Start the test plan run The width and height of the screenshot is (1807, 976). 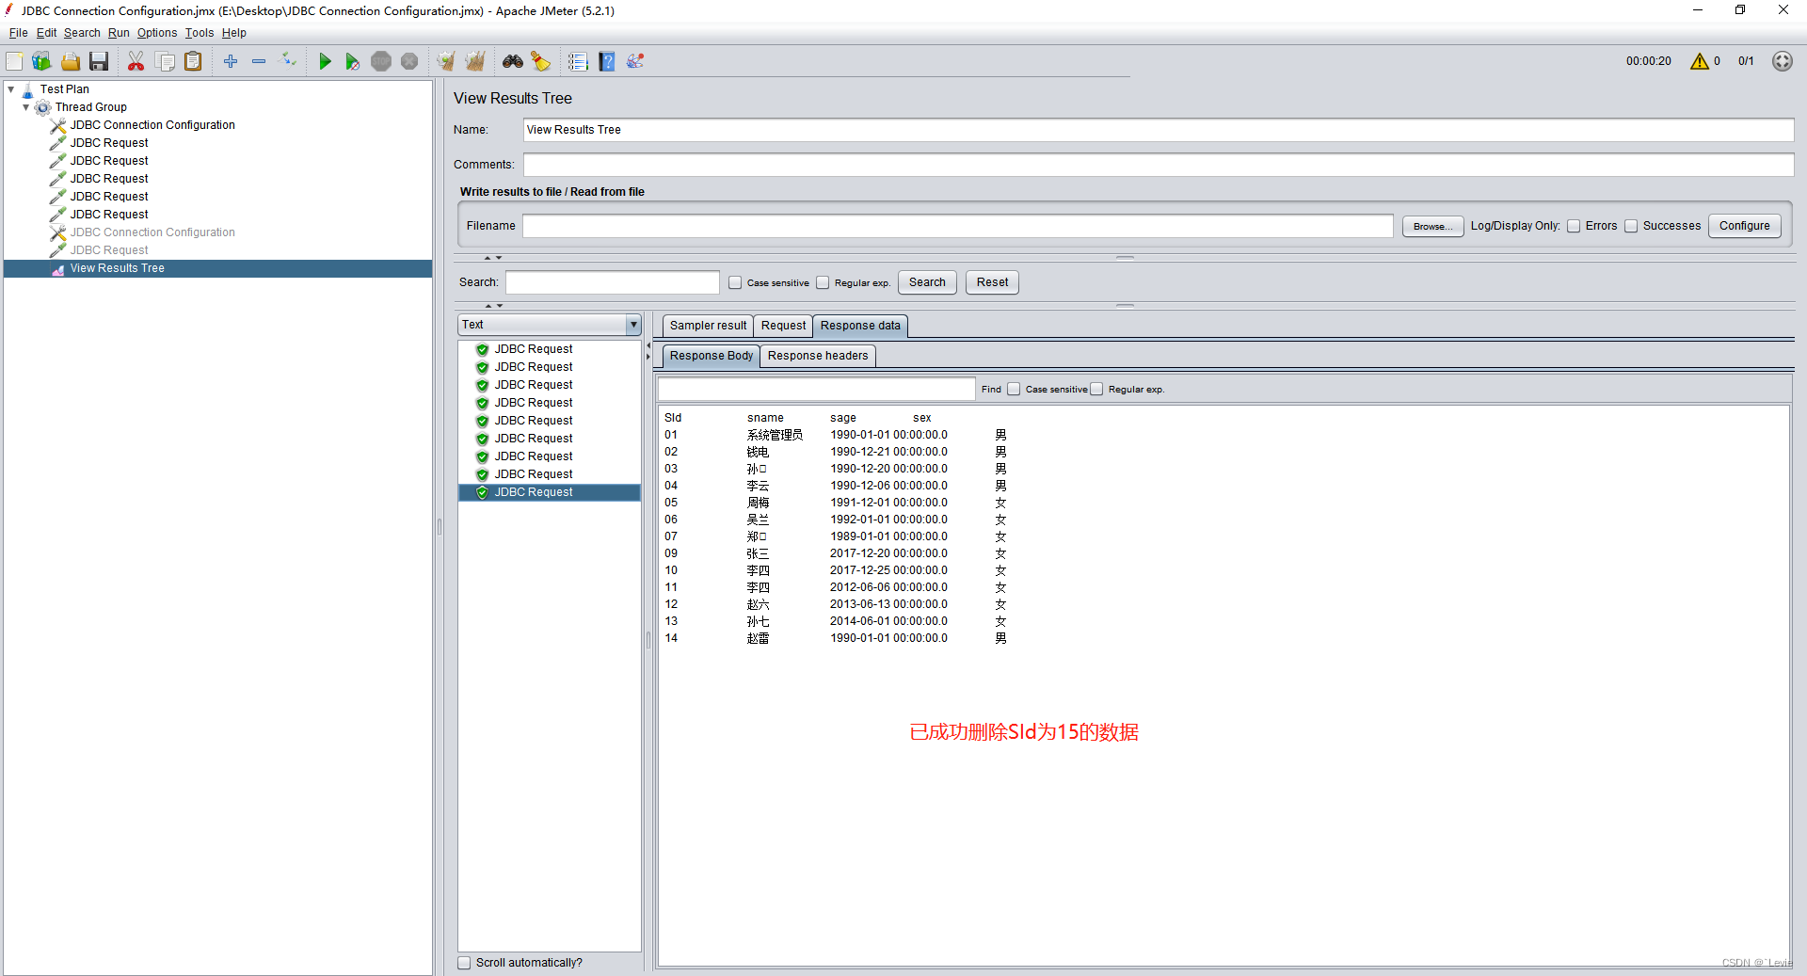[x=325, y=61]
